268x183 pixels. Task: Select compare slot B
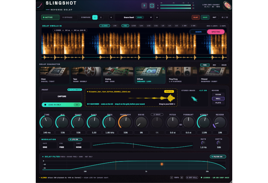pyautogui.click(x=101, y=17)
